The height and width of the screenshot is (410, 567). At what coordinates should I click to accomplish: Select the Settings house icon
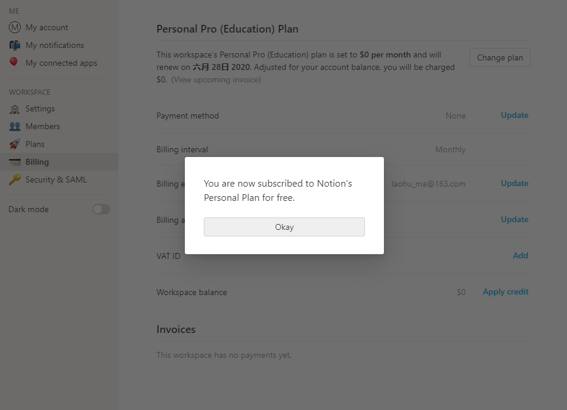point(14,109)
